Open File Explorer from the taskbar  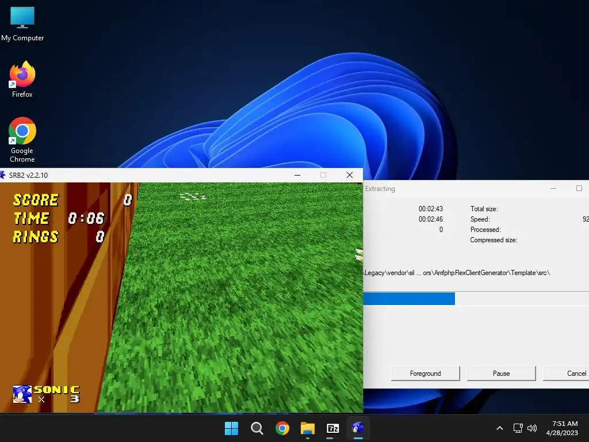(x=308, y=428)
